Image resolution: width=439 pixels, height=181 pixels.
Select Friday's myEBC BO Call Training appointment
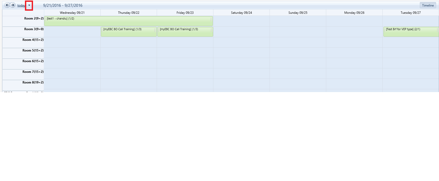click(185, 32)
